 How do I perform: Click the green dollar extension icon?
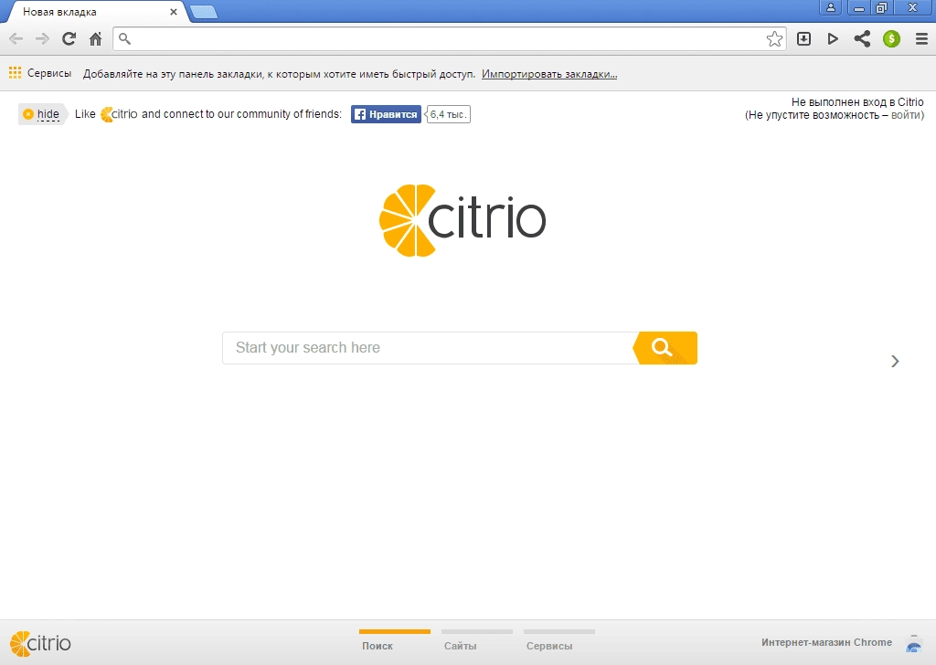tap(891, 39)
